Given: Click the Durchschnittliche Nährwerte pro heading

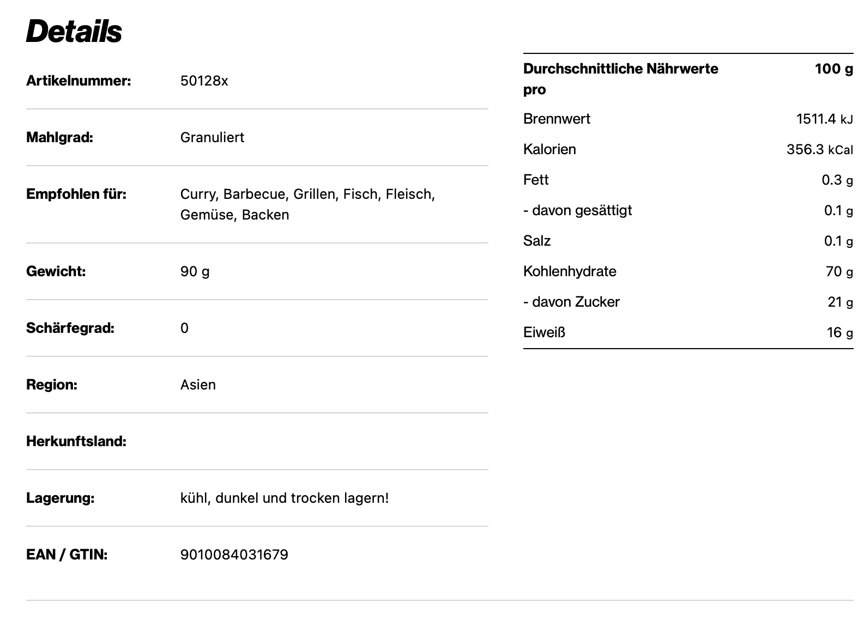Looking at the screenshot, I should (620, 79).
